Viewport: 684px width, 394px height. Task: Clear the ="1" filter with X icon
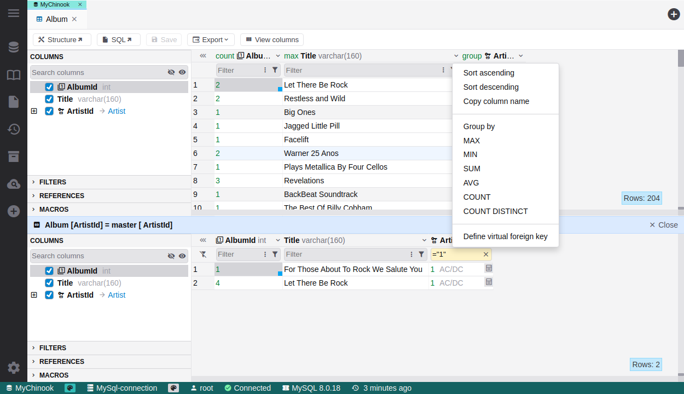[x=485, y=254]
